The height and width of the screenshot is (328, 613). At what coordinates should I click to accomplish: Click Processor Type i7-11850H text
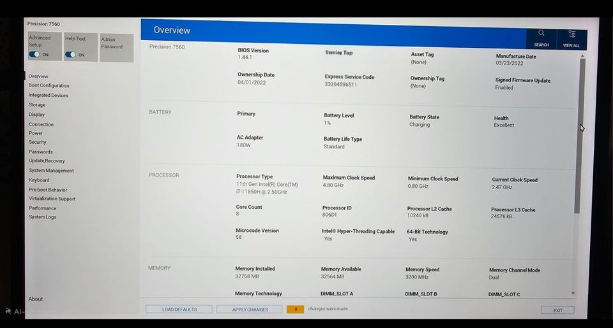[261, 192]
